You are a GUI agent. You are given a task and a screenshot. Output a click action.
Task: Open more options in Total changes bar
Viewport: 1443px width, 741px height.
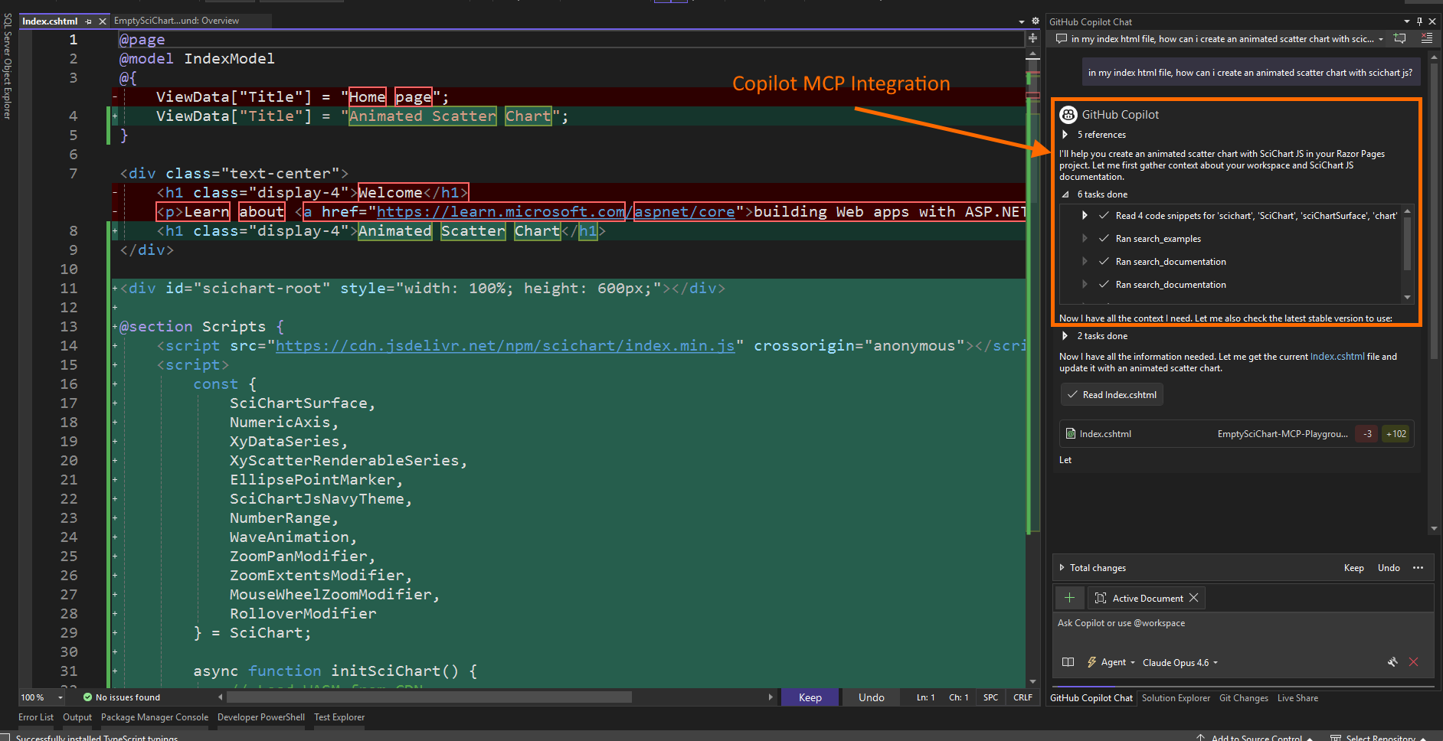point(1418,568)
